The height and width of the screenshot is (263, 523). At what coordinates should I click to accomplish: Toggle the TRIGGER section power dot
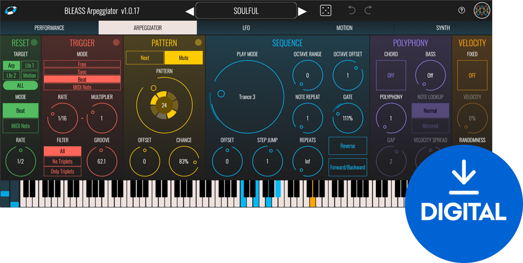pyautogui.click(x=116, y=42)
